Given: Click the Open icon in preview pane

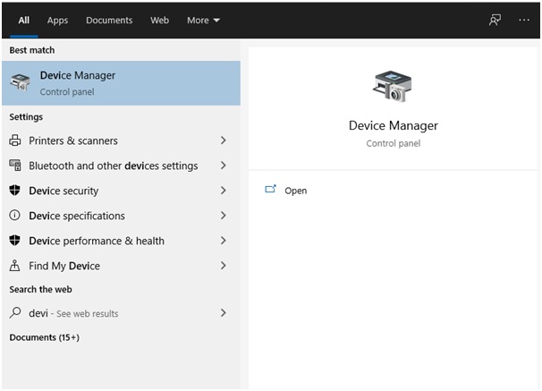Looking at the screenshot, I should click(270, 189).
